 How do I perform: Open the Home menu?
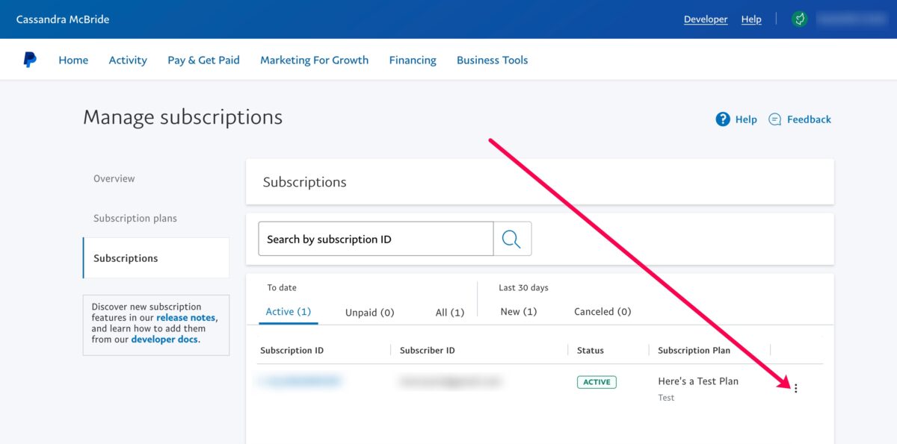coord(73,60)
